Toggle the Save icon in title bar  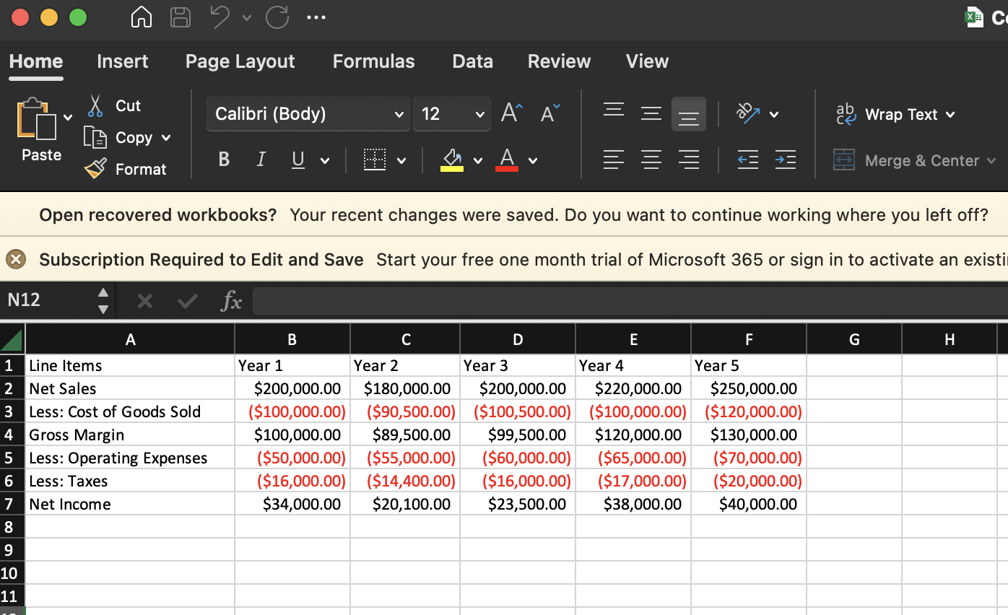[181, 17]
